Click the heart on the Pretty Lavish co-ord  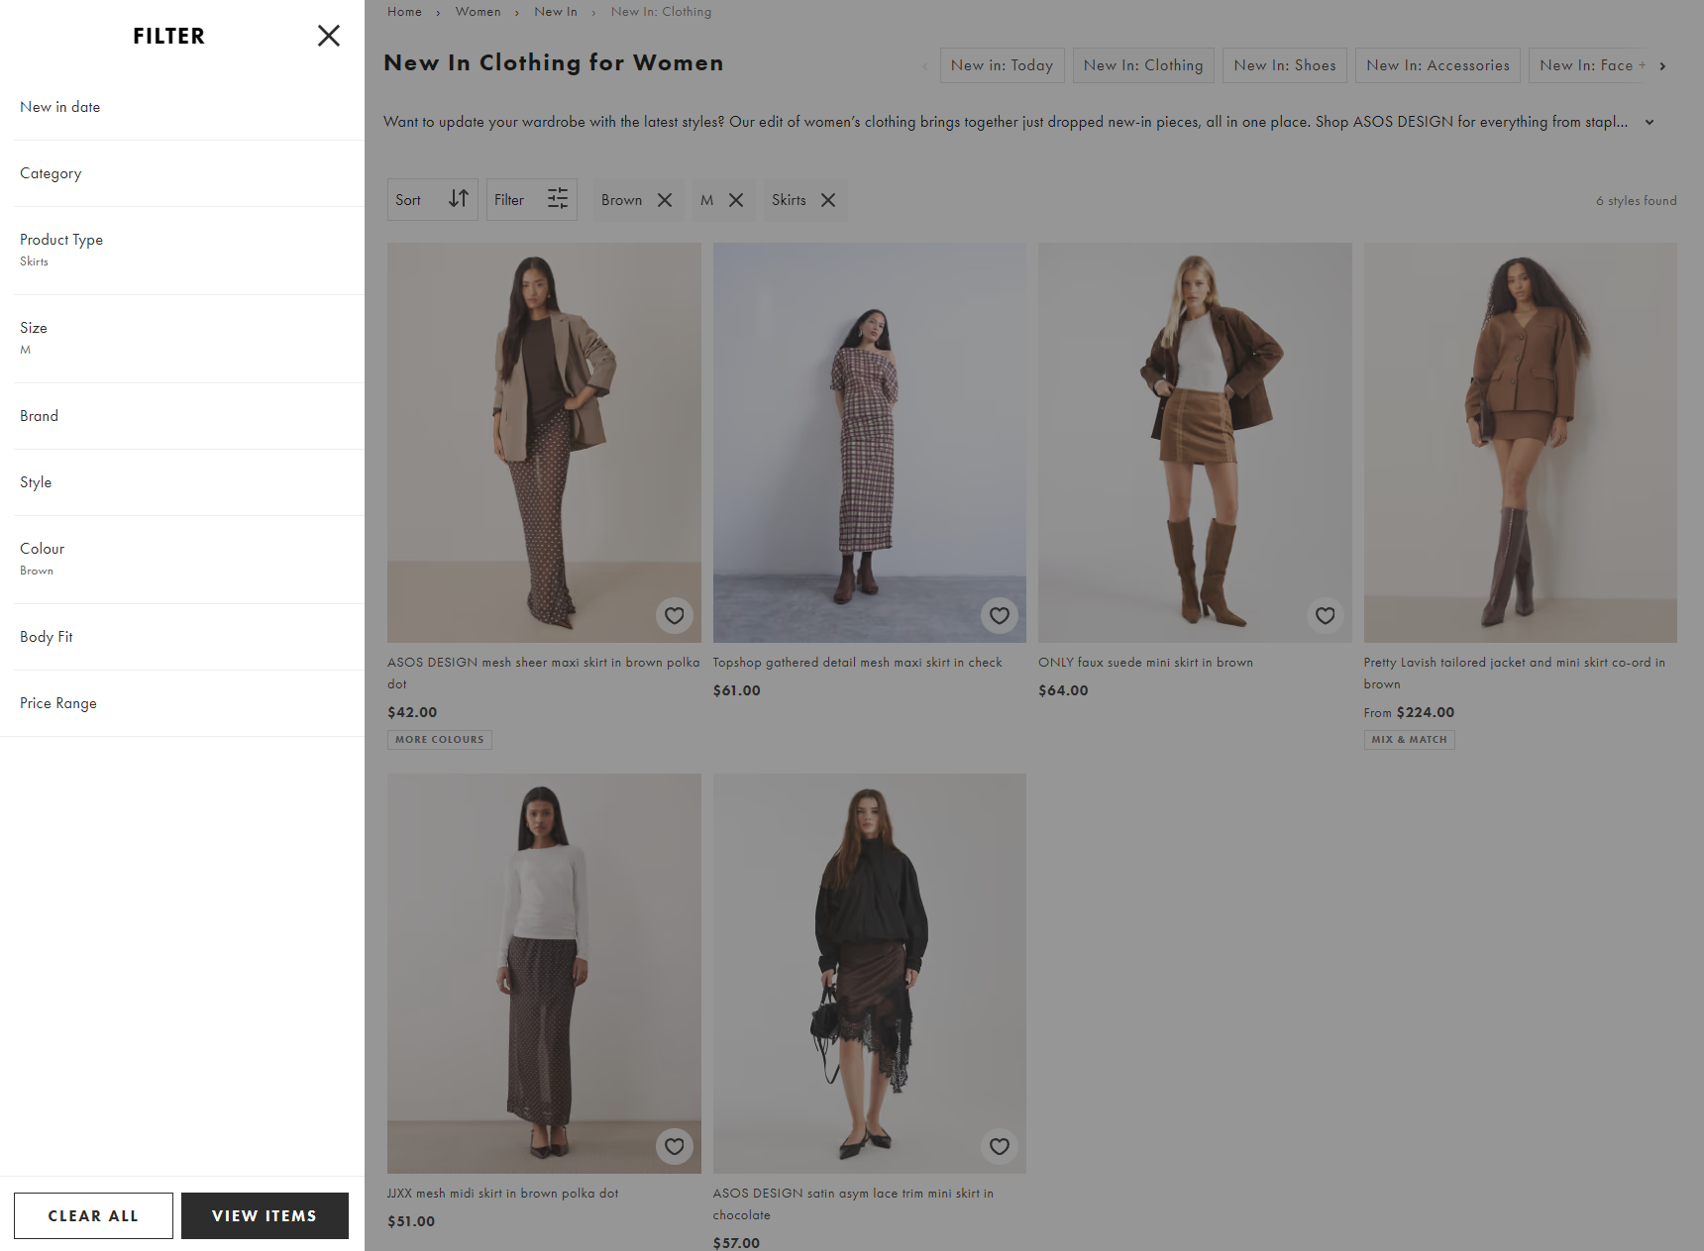click(x=1651, y=615)
